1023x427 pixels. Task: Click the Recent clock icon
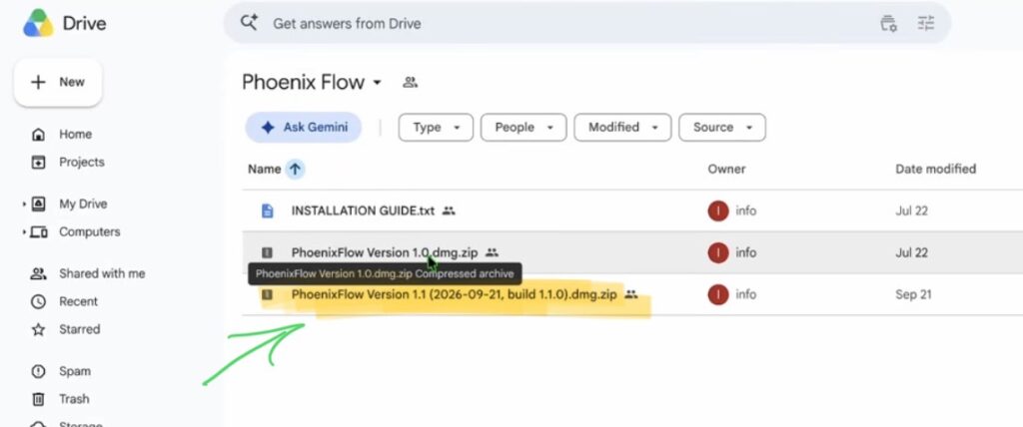tap(39, 302)
